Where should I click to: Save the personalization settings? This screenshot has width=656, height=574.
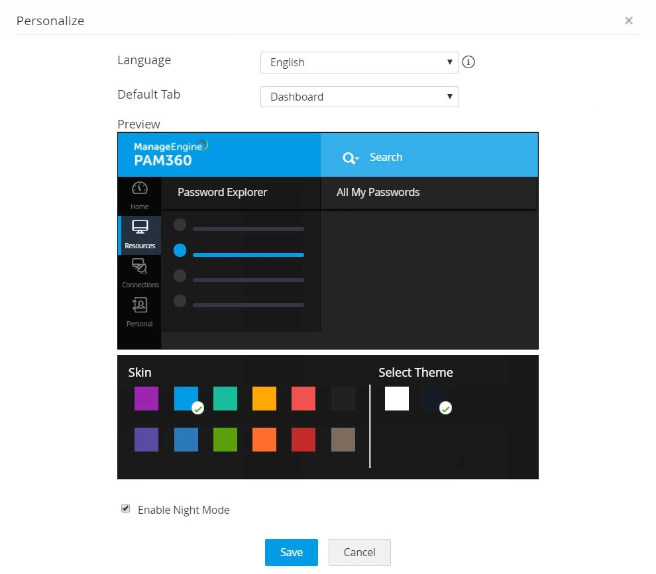point(291,552)
